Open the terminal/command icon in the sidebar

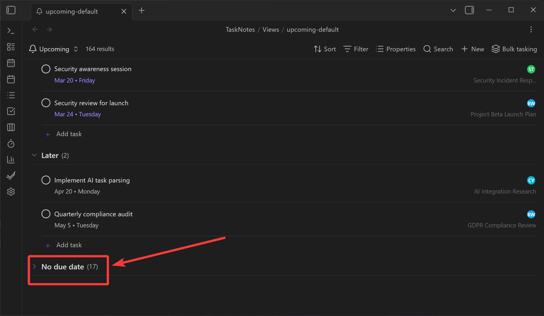(11, 30)
